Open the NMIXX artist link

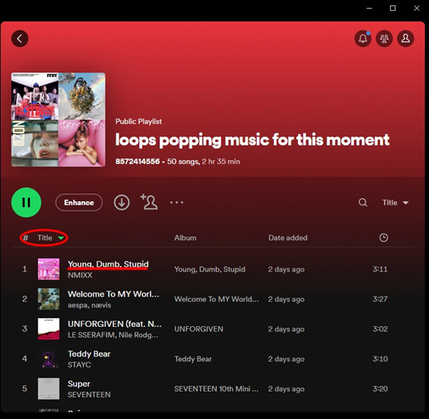point(80,275)
